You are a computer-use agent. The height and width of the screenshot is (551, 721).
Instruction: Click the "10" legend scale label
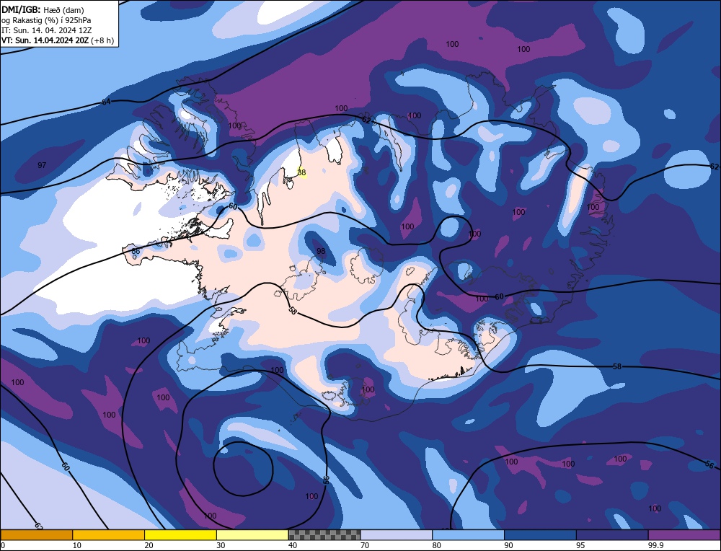click(77, 545)
